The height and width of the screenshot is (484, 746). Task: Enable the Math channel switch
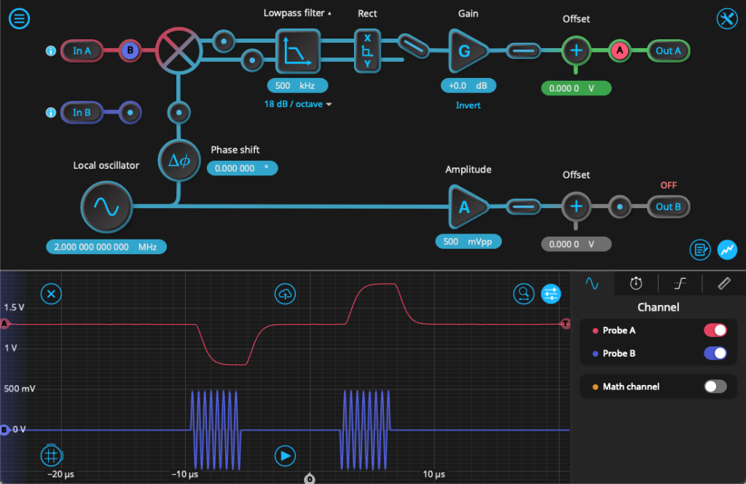(x=715, y=386)
